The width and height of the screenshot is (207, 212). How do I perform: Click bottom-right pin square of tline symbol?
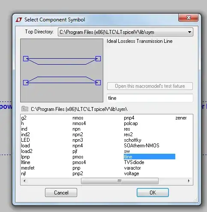[x=98, y=83]
